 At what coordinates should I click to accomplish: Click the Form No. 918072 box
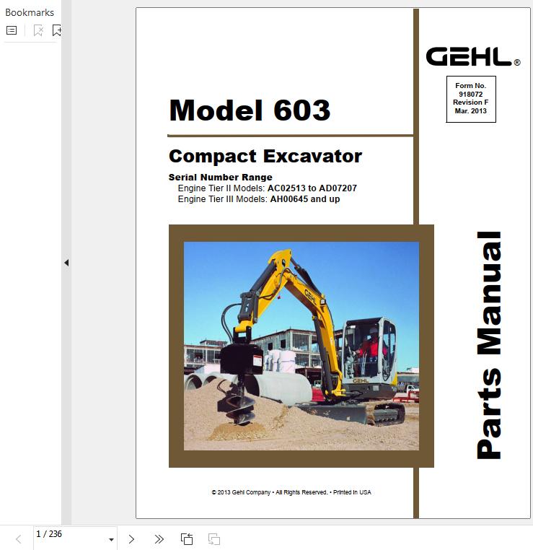pyautogui.click(x=471, y=99)
